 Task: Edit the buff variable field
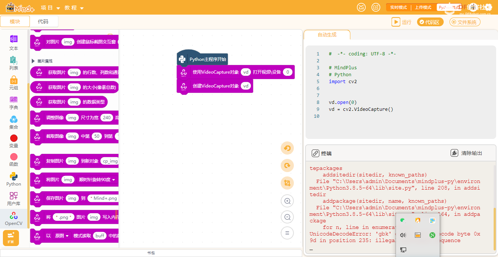click(100, 236)
